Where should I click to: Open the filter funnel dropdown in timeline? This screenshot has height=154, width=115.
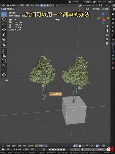(x=88, y=146)
